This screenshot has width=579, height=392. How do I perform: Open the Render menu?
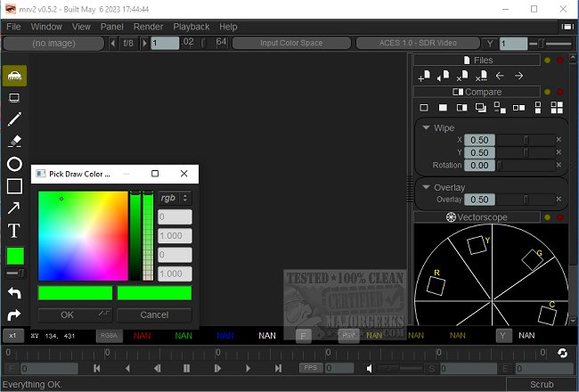pyautogui.click(x=148, y=27)
